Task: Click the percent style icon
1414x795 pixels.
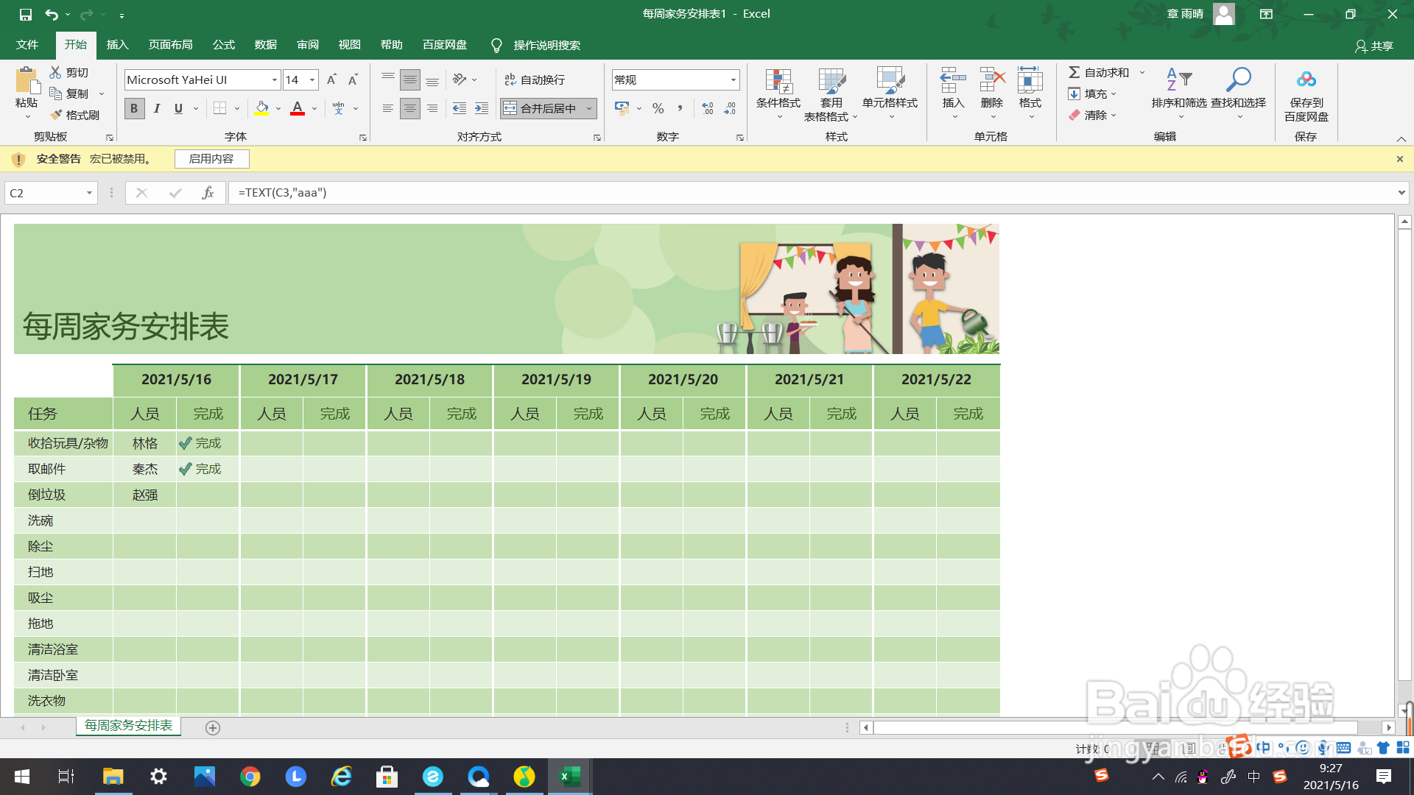Action: 658,108
